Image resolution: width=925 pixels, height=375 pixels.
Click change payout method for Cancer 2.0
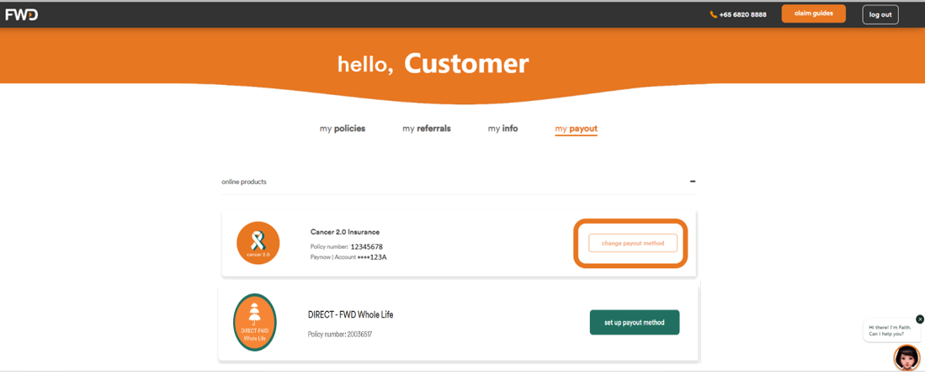pyautogui.click(x=632, y=243)
